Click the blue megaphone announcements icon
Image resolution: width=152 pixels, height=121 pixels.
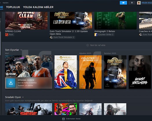tap(123, 3)
